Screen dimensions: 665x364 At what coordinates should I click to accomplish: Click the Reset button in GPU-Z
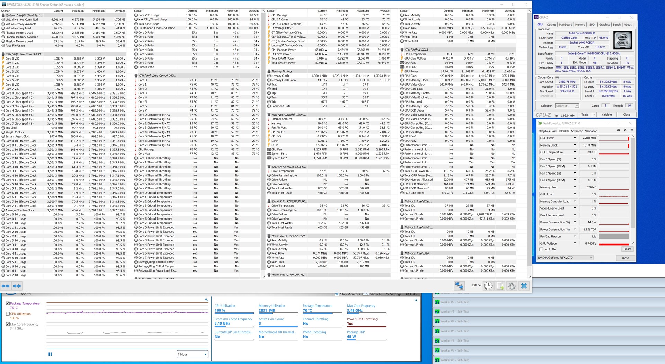tap(627, 249)
